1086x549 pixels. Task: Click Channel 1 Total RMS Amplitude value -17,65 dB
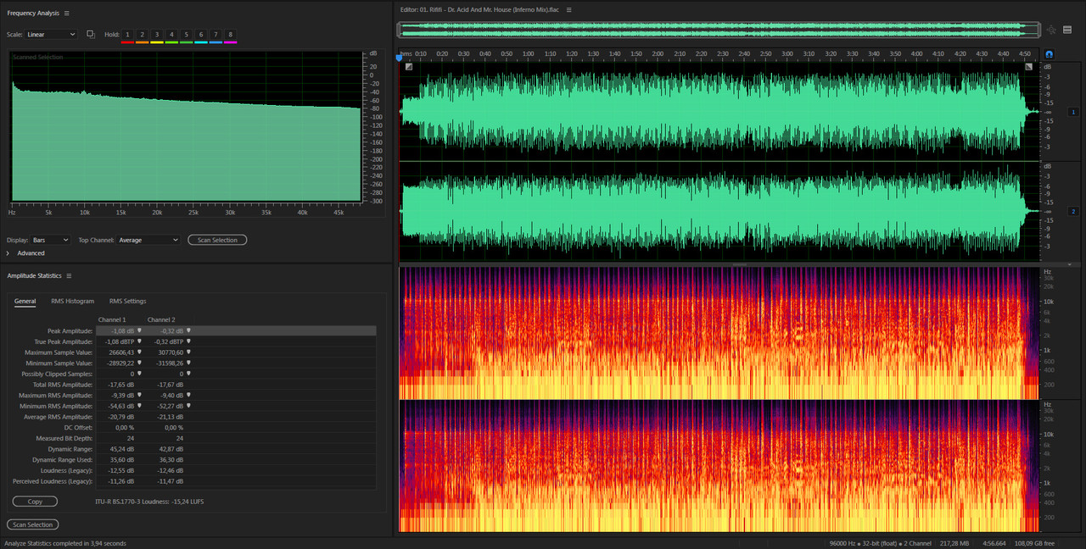120,385
